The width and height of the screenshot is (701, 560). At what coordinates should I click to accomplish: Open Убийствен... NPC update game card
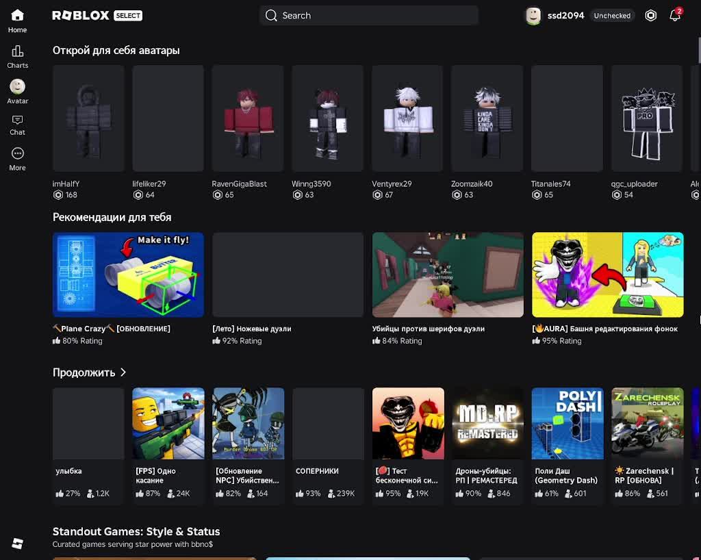coord(248,446)
